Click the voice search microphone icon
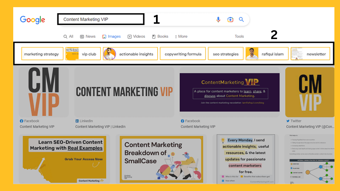Screen dimensions: 340x191 pyautogui.click(x=218, y=20)
